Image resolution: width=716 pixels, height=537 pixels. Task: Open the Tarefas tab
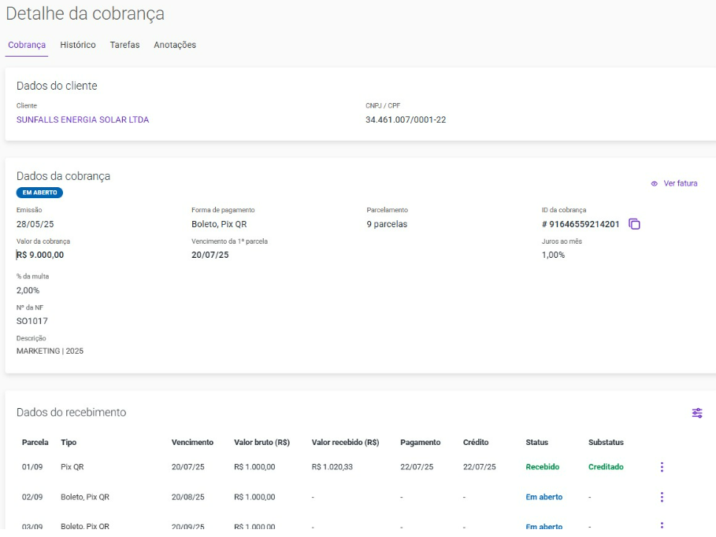click(x=124, y=45)
